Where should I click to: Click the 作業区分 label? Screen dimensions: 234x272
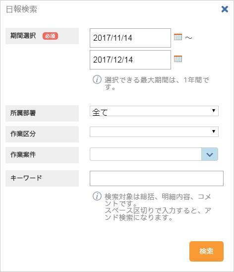tap(23, 134)
